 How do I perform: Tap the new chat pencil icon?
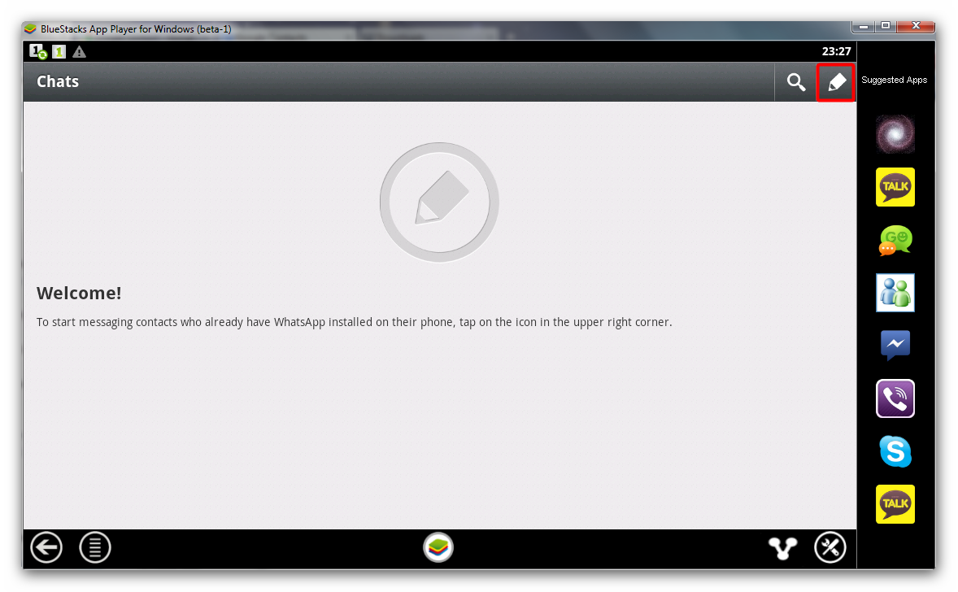[x=836, y=82]
